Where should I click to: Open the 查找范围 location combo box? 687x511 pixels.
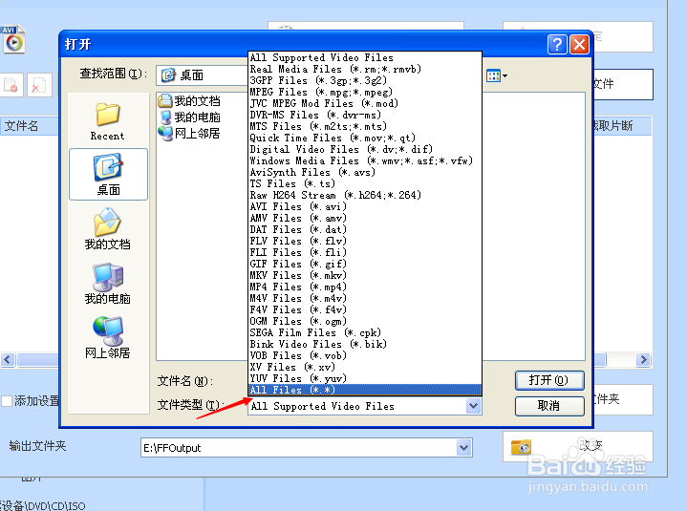(x=202, y=75)
